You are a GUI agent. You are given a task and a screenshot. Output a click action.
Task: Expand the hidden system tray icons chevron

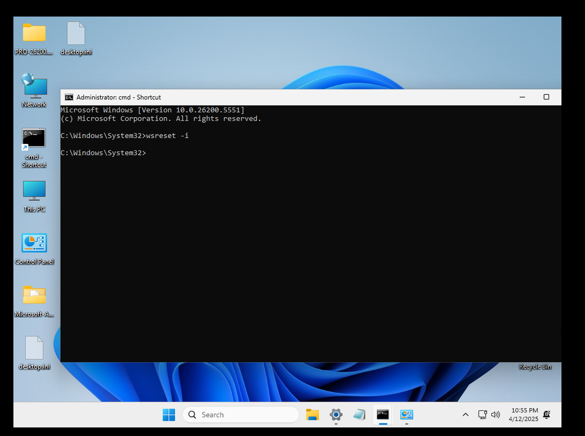click(x=465, y=415)
